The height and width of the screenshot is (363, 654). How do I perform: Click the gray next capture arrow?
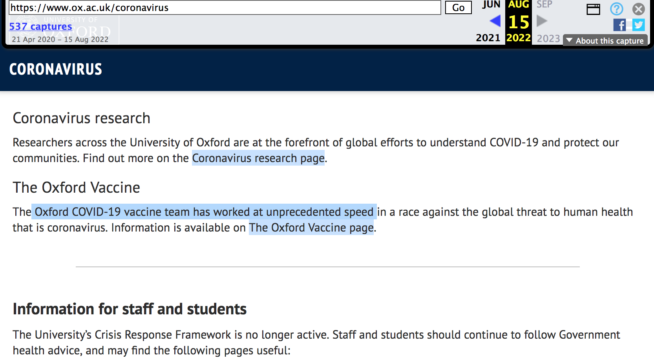(542, 21)
